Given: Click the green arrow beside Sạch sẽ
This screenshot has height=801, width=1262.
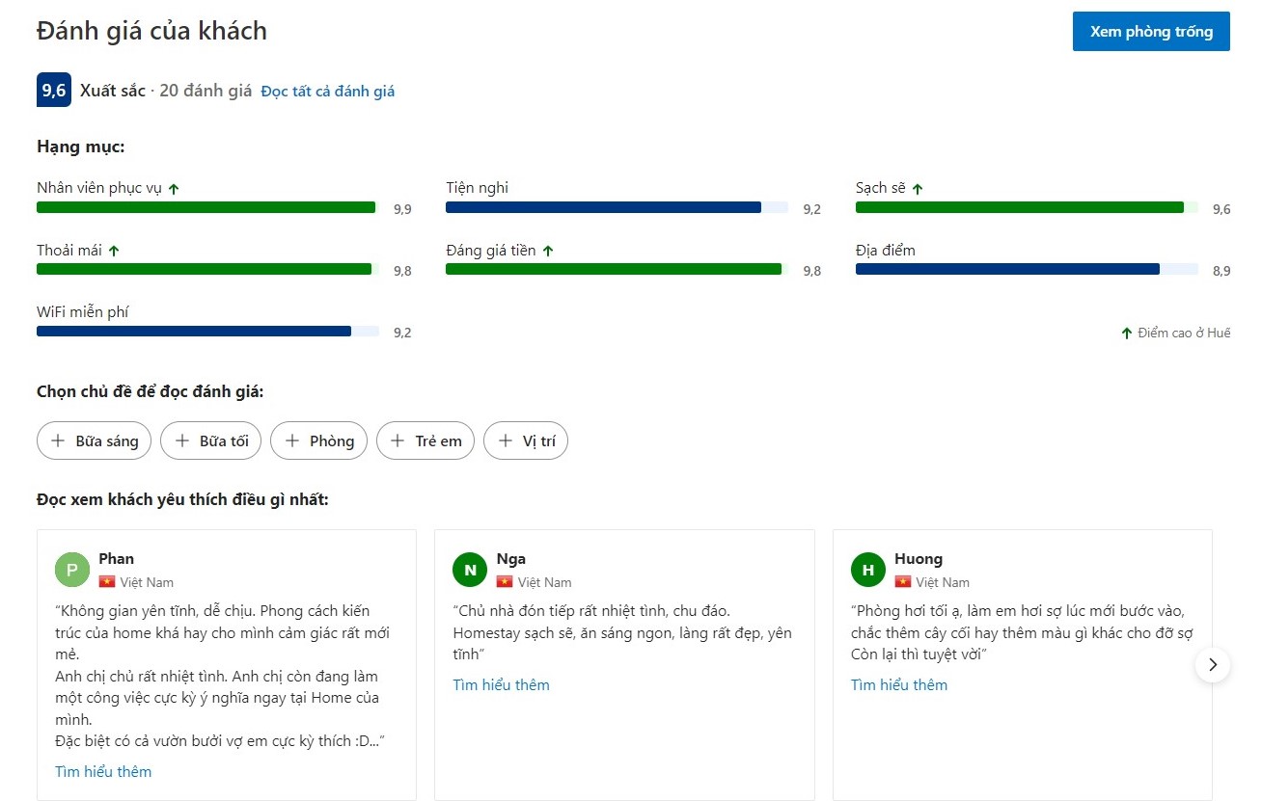Looking at the screenshot, I should (x=918, y=189).
